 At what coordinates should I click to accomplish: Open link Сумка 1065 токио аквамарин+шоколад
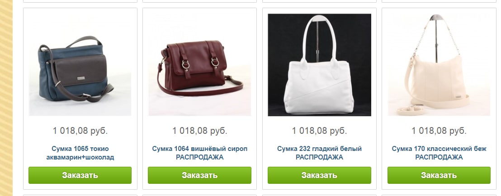tap(80, 153)
